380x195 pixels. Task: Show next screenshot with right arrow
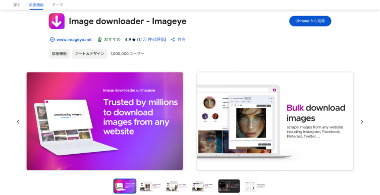click(362, 121)
